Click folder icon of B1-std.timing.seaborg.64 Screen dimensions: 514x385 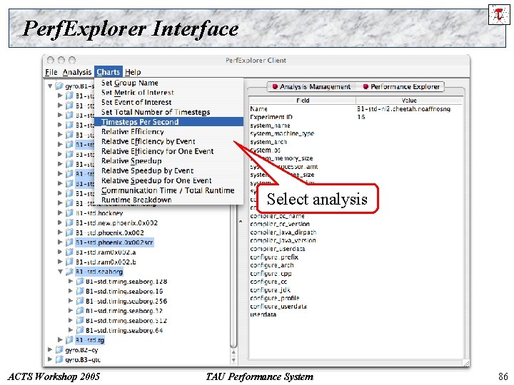pos(80,330)
